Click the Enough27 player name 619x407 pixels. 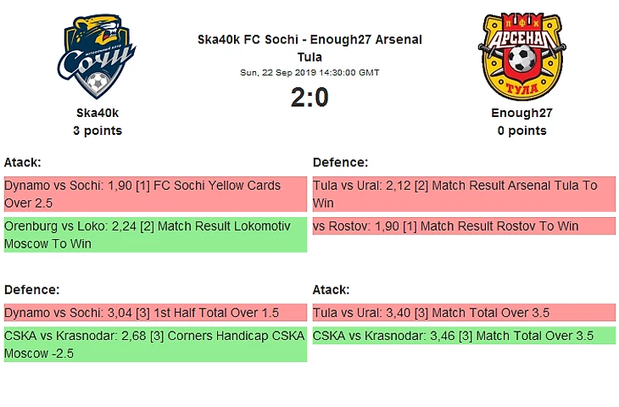pyautogui.click(x=523, y=113)
